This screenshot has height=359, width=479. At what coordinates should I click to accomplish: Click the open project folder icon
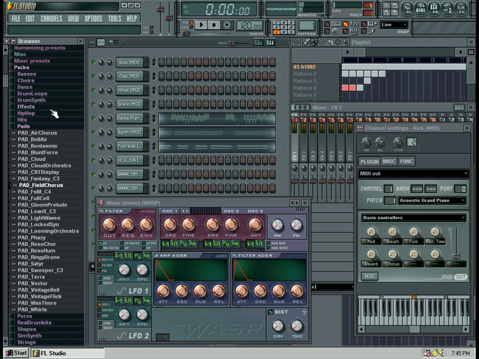386,6
